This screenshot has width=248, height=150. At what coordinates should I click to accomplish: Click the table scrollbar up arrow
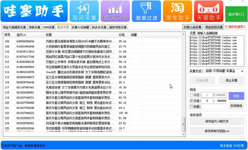pyautogui.click(x=184, y=34)
